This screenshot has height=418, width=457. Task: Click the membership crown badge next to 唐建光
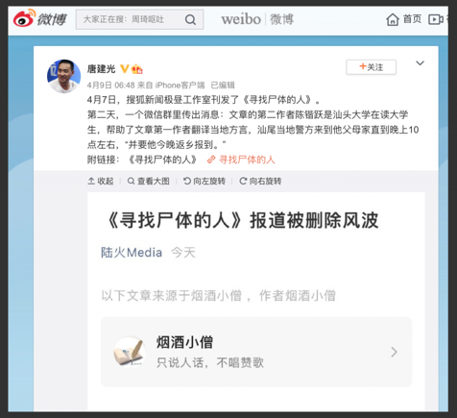click(137, 68)
